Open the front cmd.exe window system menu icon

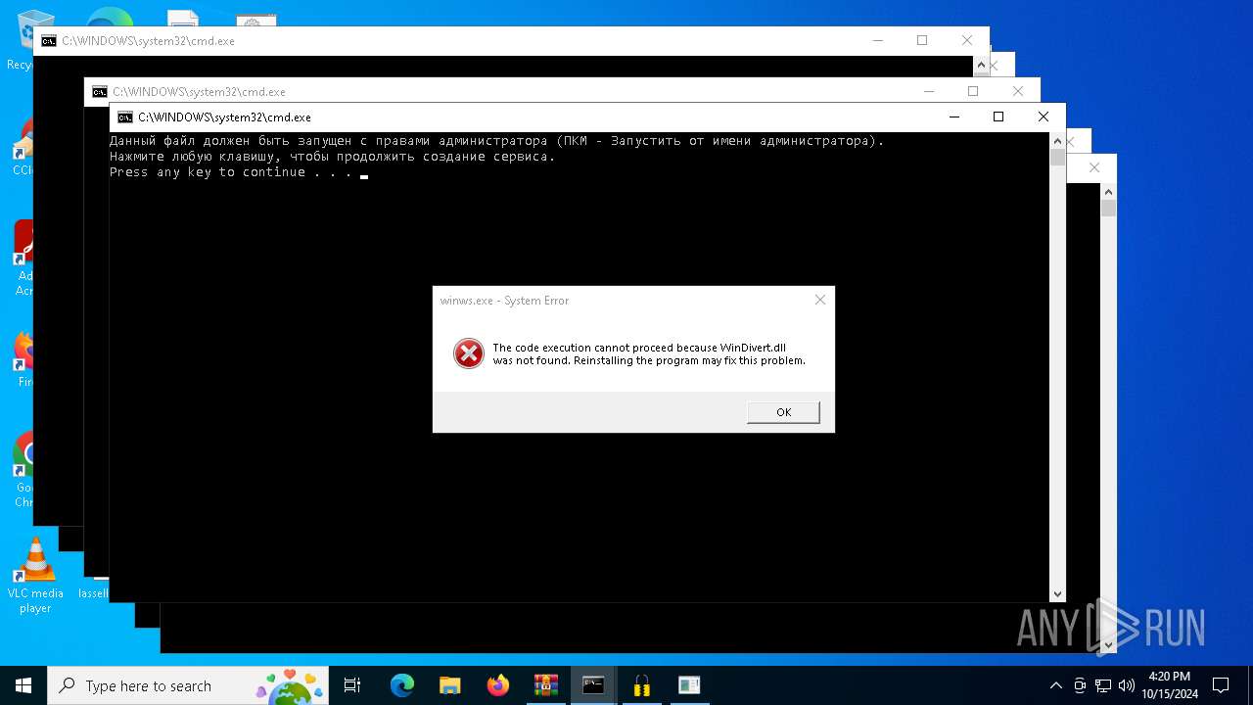click(124, 117)
